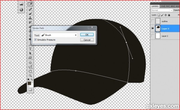180x110 pixels.
Task: Select the Path Selection arrow tool
Action: (30, 53)
